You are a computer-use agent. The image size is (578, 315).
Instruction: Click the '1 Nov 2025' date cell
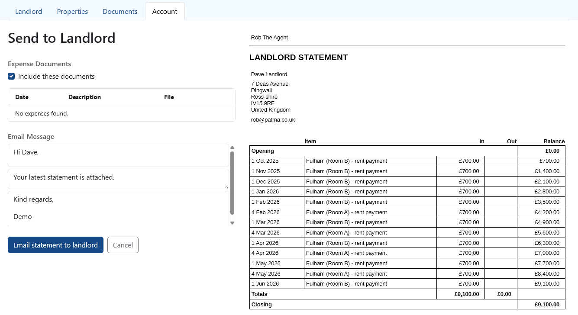coord(277,171)
